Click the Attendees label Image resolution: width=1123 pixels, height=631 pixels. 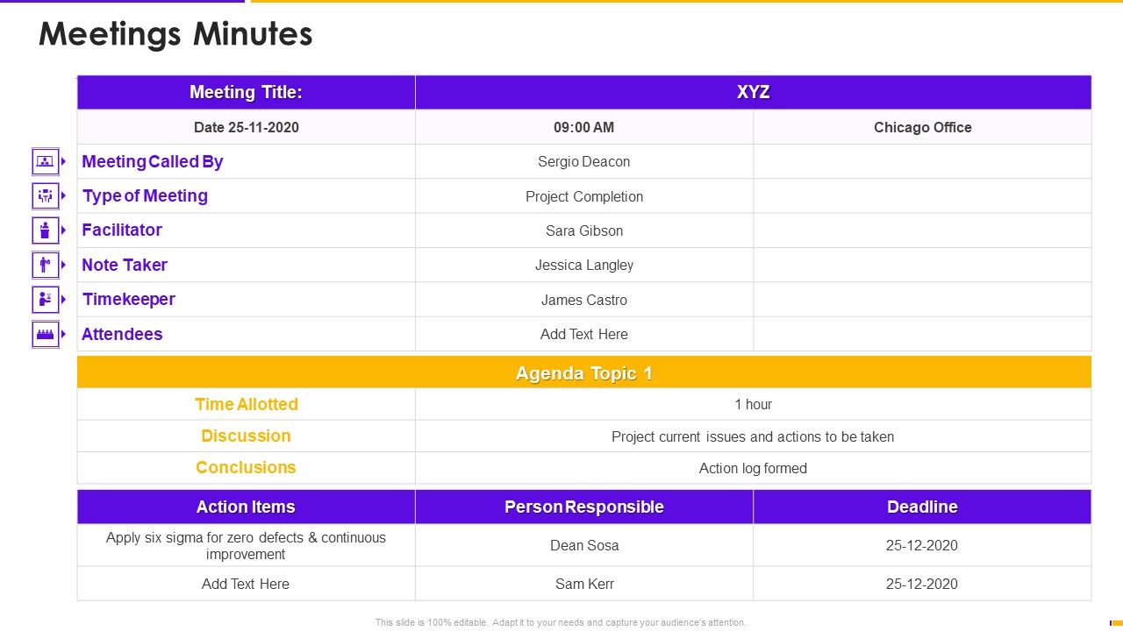(x=122, y=334)
